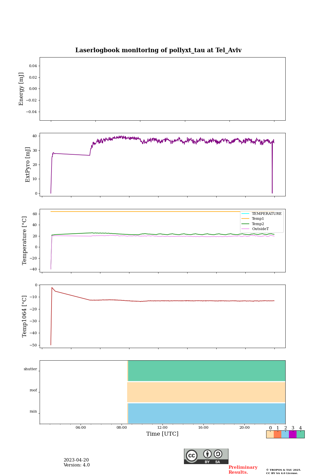The image size is (317, 476).
Task: Click the Temperature [°C] axis label
Action: coord(24,240)
